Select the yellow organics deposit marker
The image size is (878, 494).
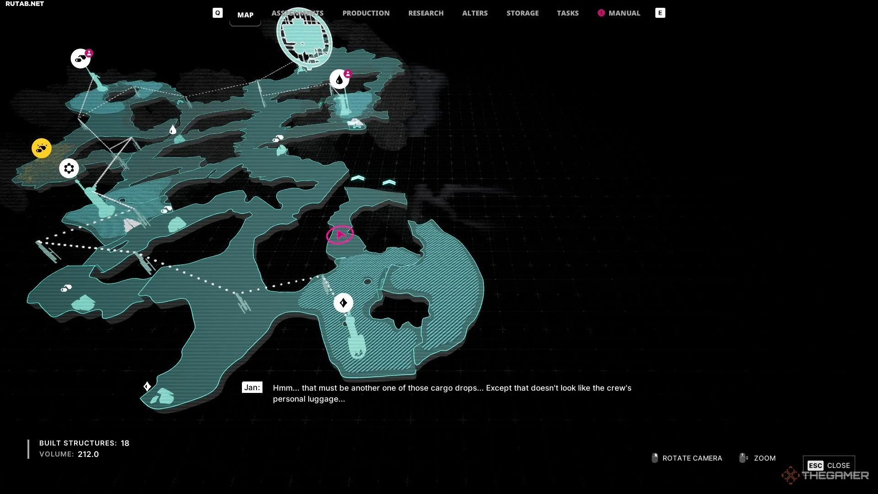pyautogui.click(x=42, y=148)
